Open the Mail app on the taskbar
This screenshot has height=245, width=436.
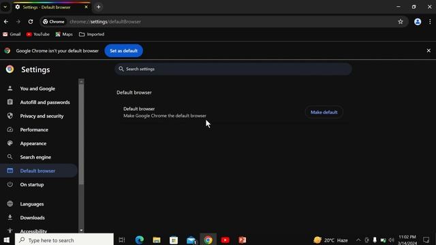pos(191,240)
